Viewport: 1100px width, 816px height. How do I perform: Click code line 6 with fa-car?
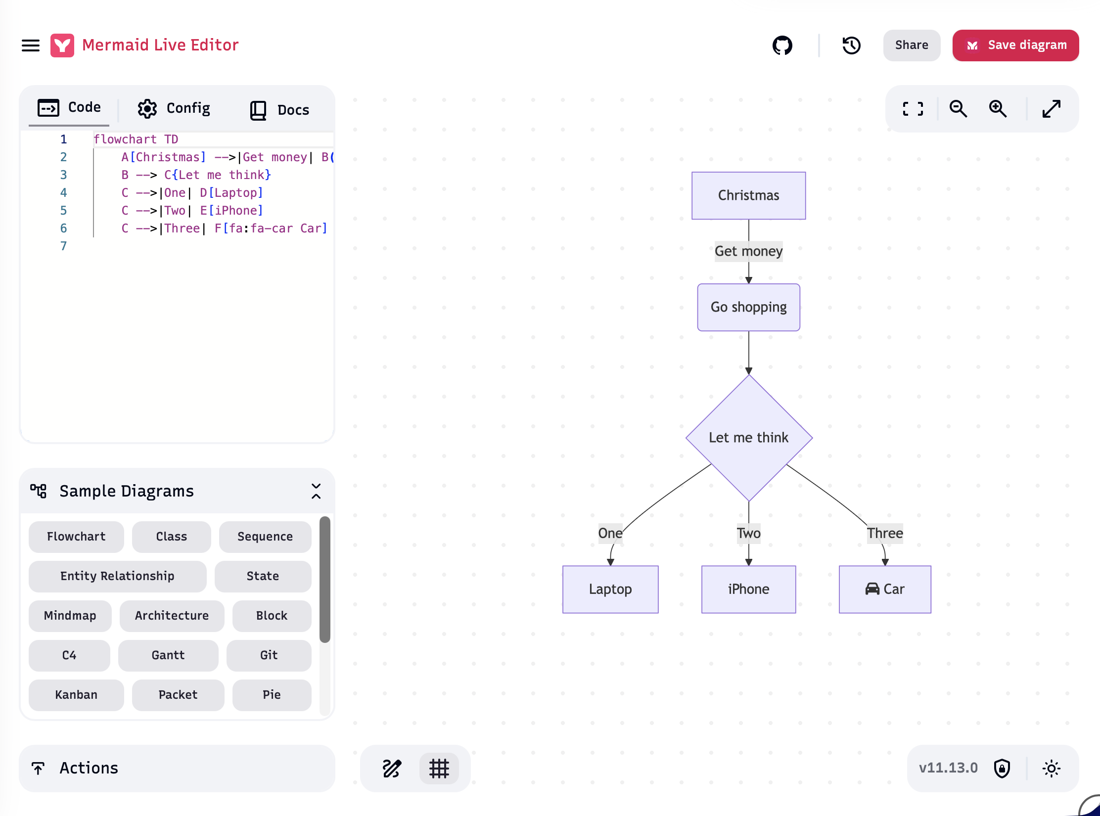(x=224, y=228)
